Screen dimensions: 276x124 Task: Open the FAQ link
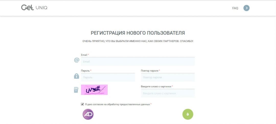(235, 8)
